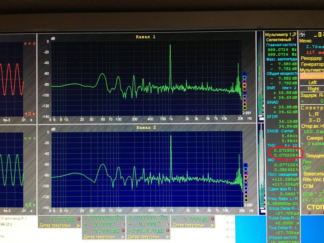The height and width of the screenshot is (243, 324).
Task: Click phase φ icon beside 8.000000 кГц generator
Action: (168, 224)
